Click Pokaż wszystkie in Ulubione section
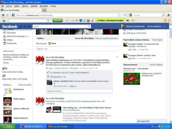Viewport: 172px width, 129px height. (25, 85)
